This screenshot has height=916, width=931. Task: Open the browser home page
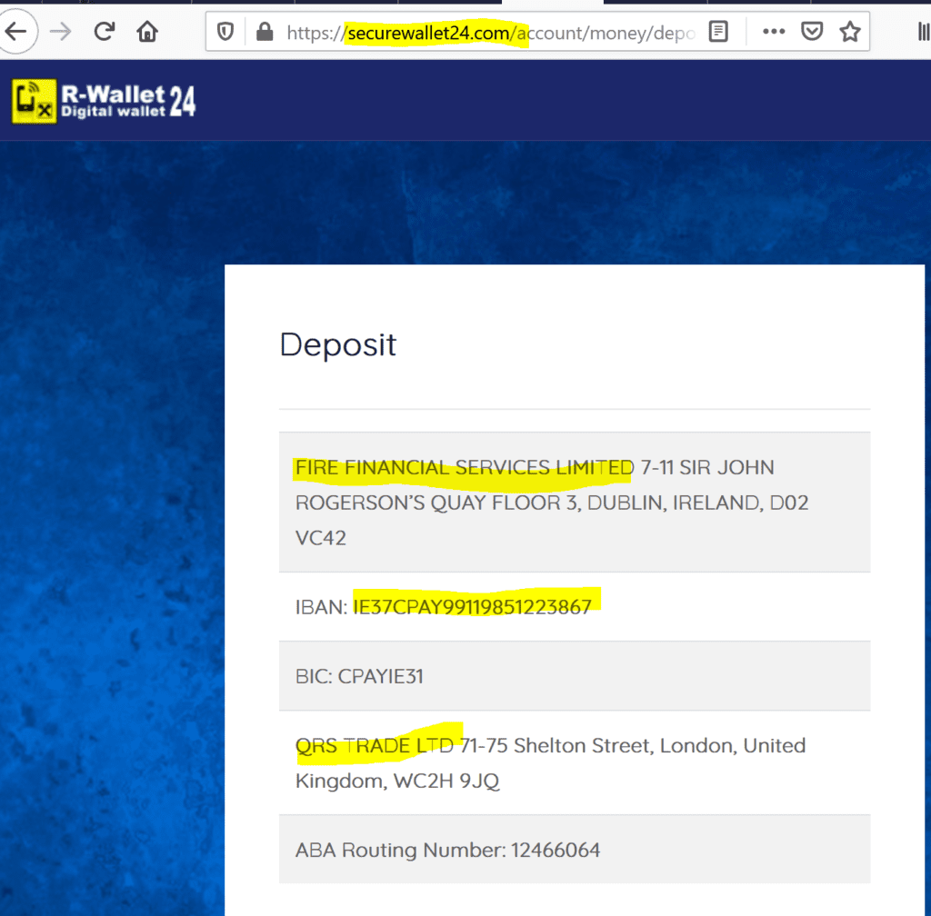[147, 31]
